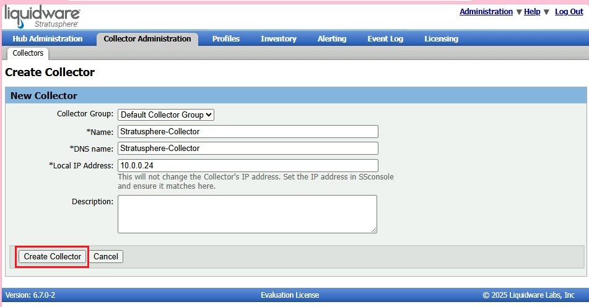This screenshot has height=307, width=589.
Task: Click into the Name input field
Action: [x=248, y=131]
